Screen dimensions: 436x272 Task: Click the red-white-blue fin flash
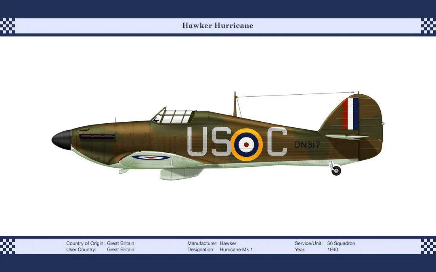(350, 114)
